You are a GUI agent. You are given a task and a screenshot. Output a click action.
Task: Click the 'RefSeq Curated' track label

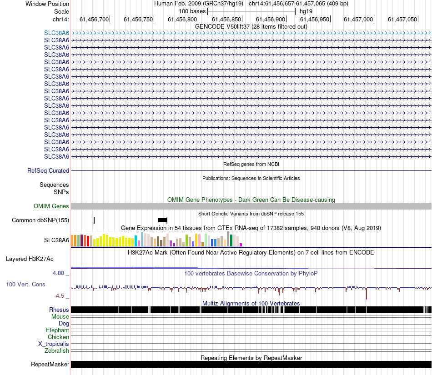coord(48,171)
